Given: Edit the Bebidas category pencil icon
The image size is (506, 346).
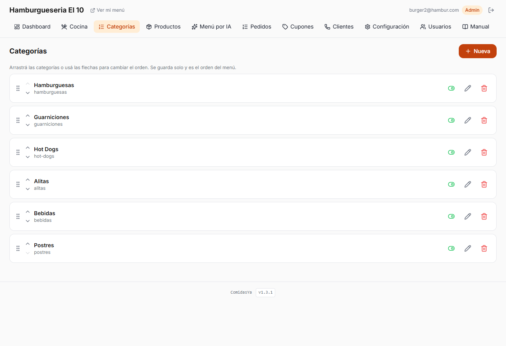Looking at the screenshot, I should pyautogui.click(x=468, y=216).
